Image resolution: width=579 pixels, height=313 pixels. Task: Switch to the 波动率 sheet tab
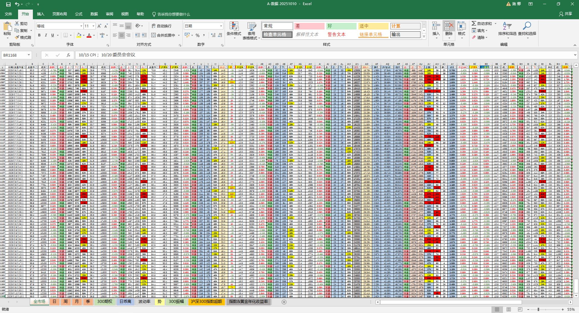144,302
